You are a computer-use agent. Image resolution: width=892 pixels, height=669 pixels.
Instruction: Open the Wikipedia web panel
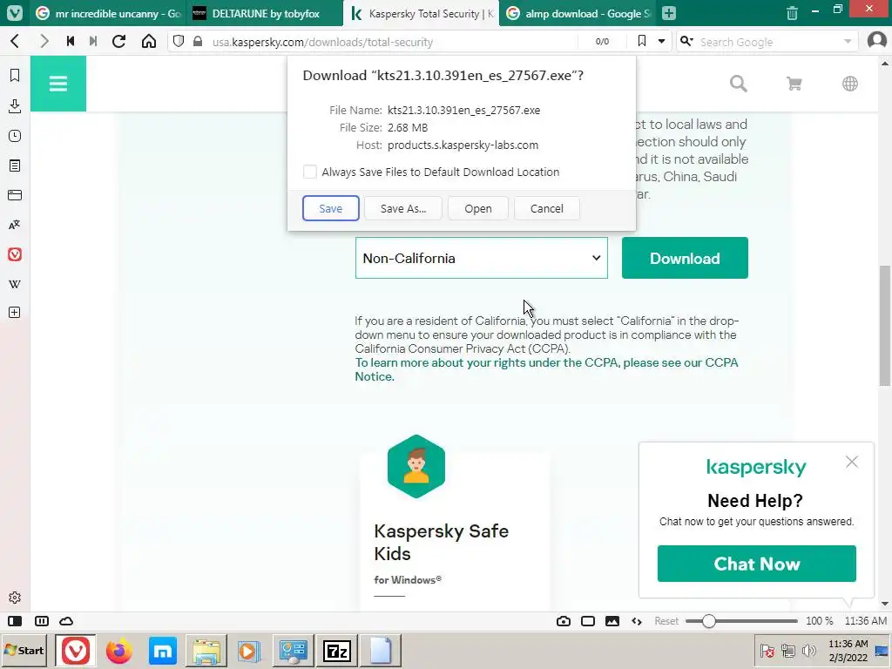click(x=15, y=284)
